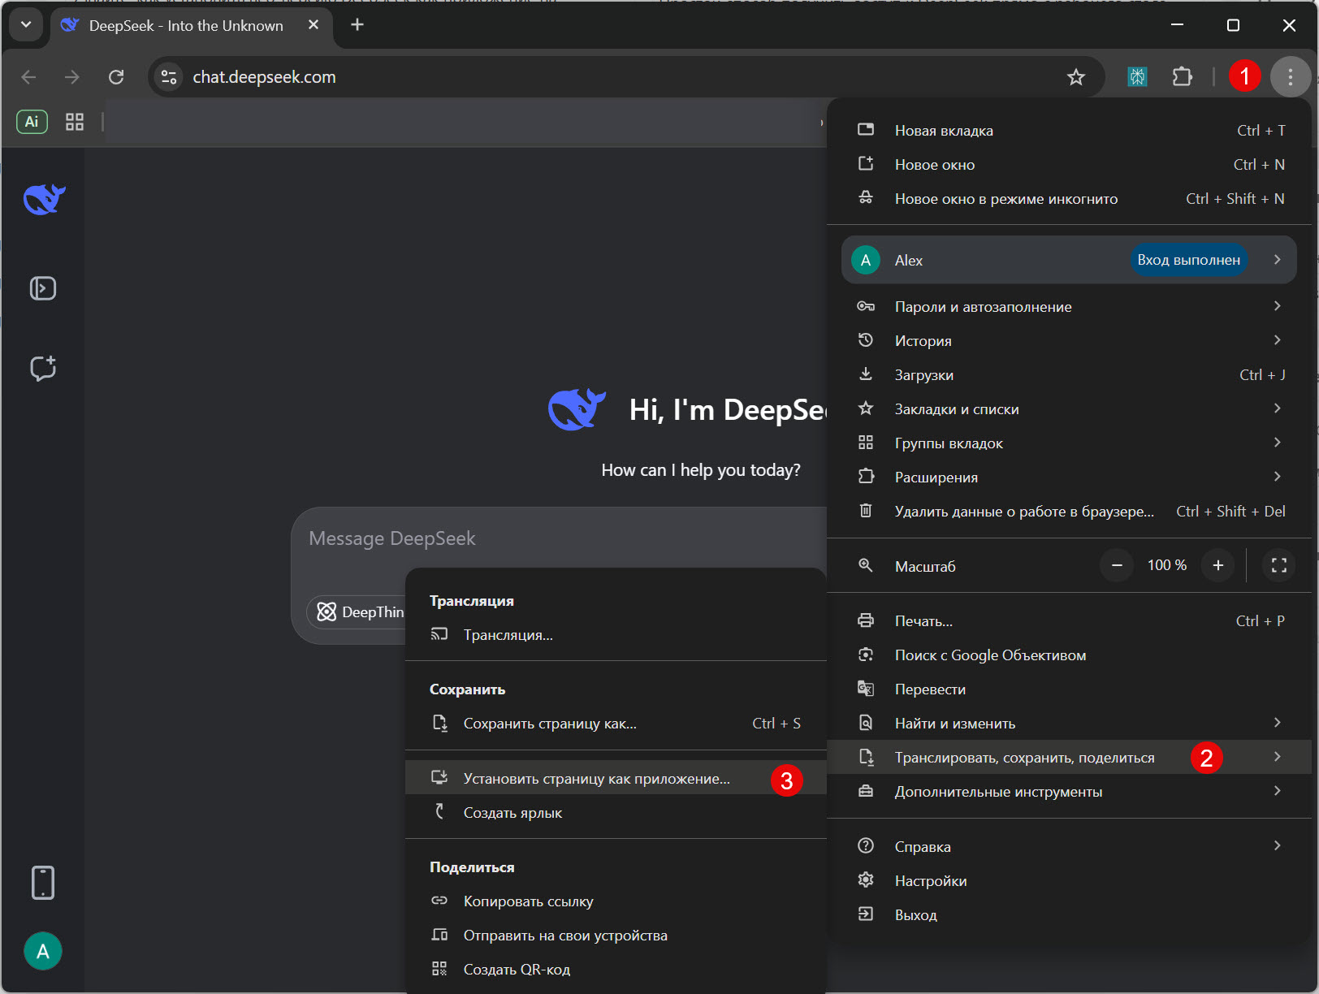The width and height of the screenshot is (1319, 994).
Task: Open site information icon in address bar
Action: click(x=169, y=77)
